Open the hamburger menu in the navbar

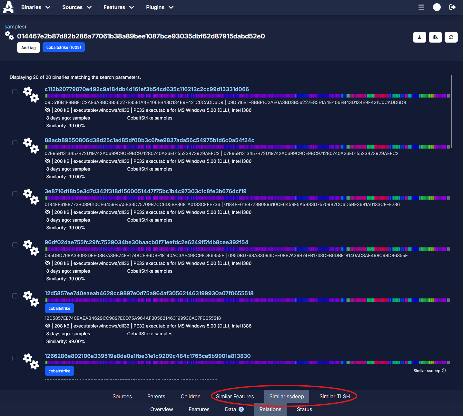(421, 7)
